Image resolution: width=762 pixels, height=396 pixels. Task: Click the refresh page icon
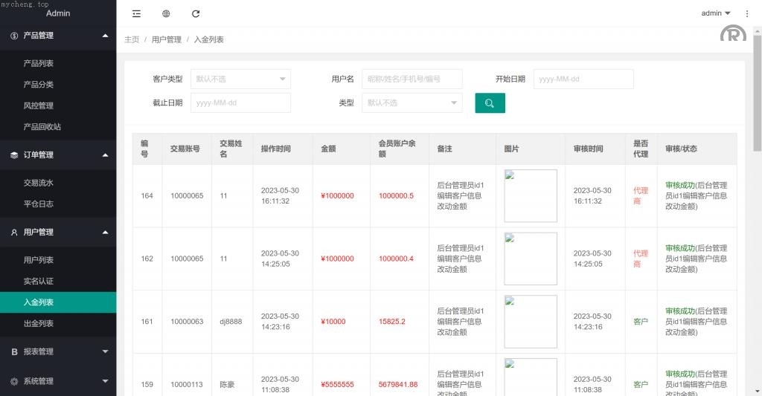click(196, 13)
